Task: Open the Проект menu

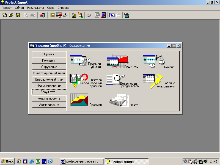Action: tap(6, 8)
